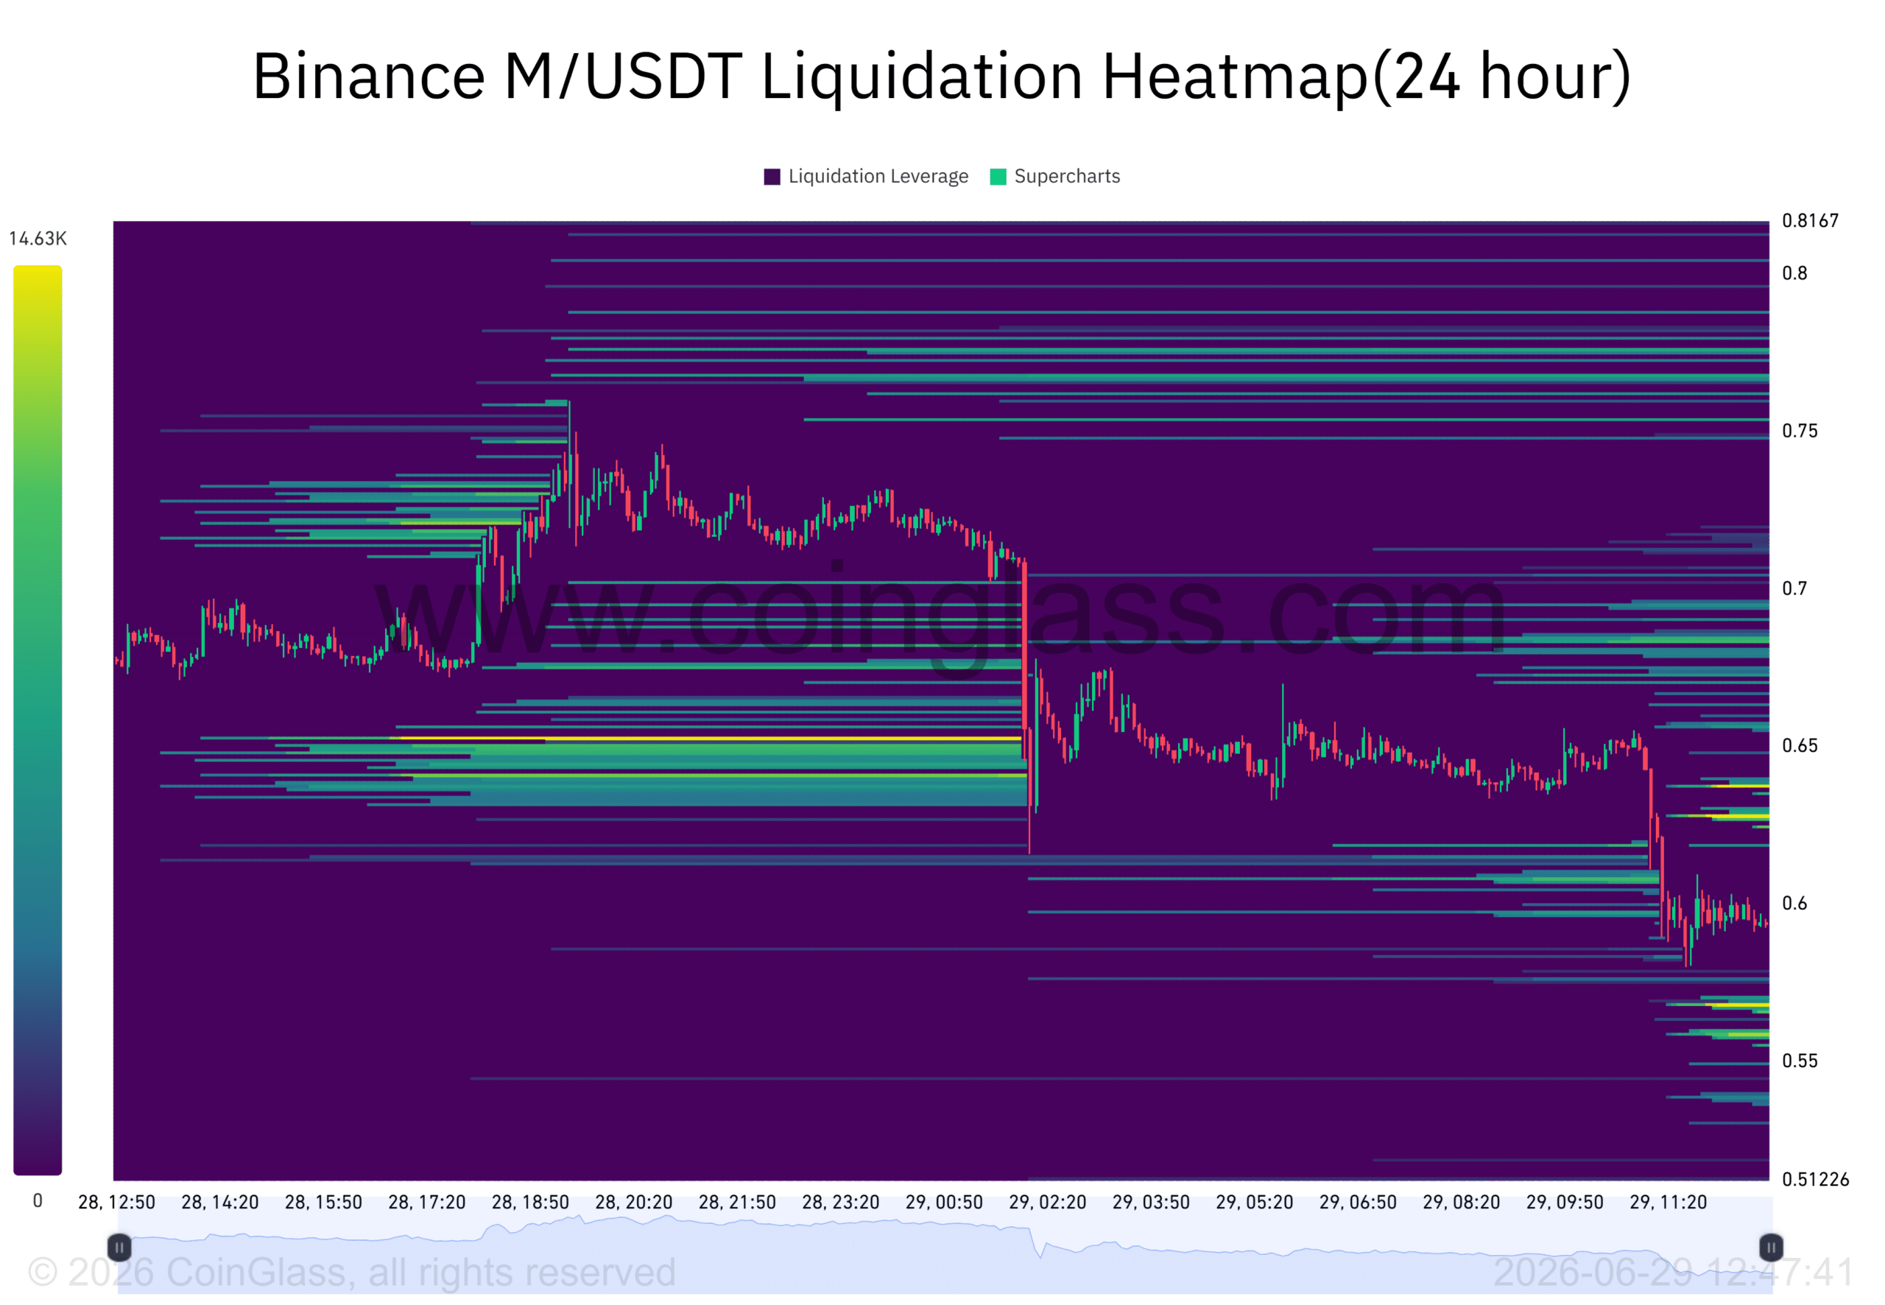Click the vertical heatmap color scale bar
Viewport: 1885px width, 1305px height.
38,720
